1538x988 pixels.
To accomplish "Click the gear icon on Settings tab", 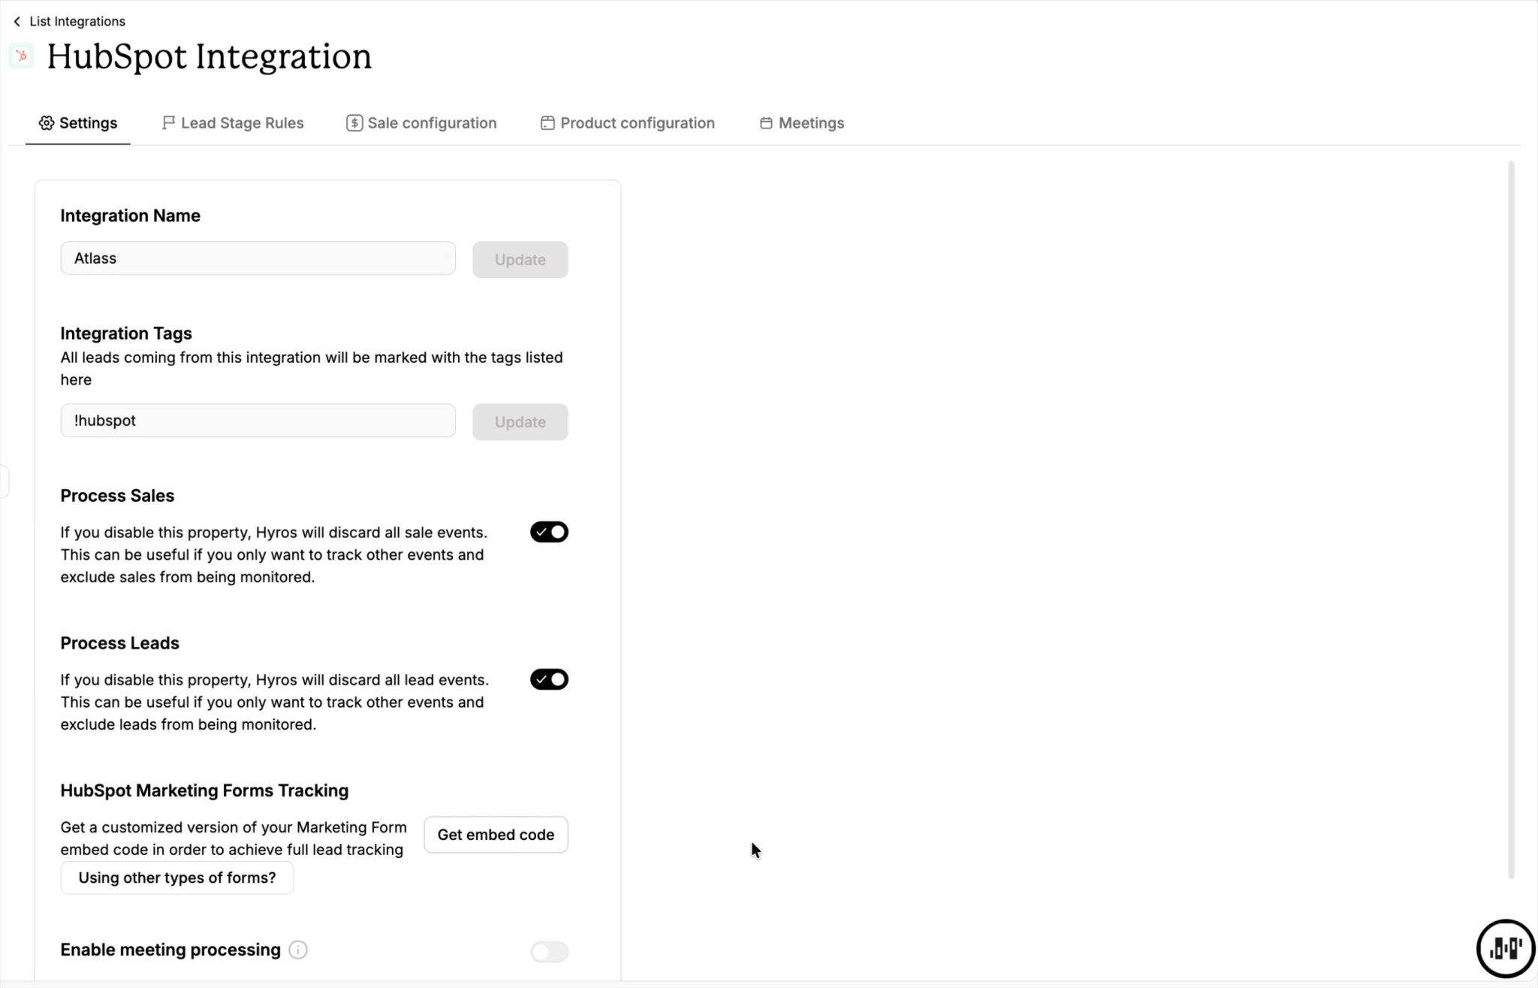I will point(47,123).
